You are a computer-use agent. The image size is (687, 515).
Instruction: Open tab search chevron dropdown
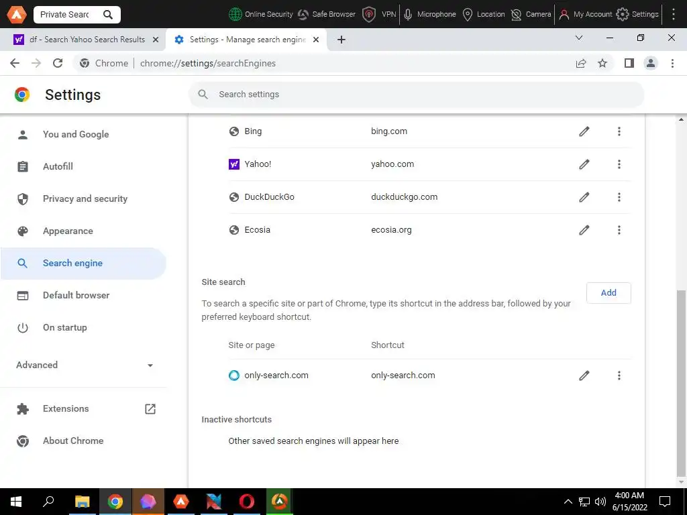579,38
